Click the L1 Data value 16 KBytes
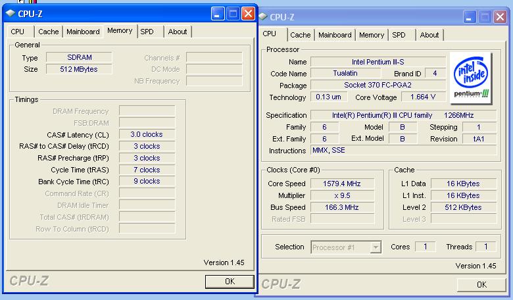The image size is (513, 300). [464, 184]
